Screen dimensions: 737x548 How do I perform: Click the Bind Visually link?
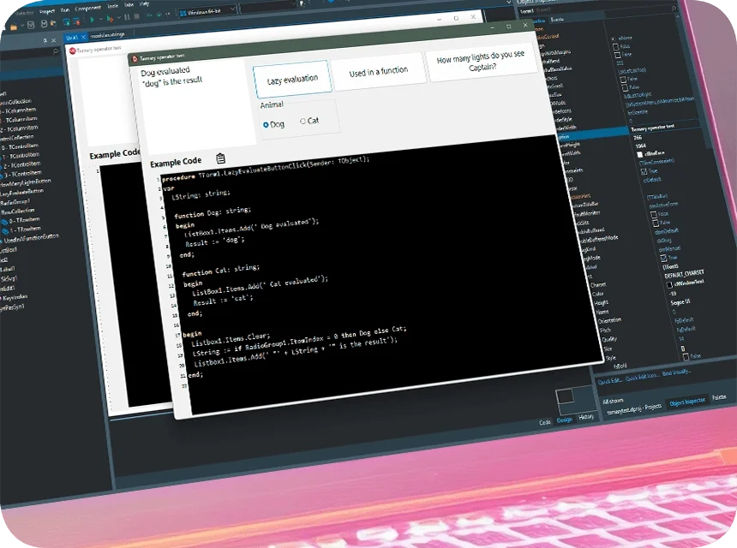pyautogui.click(x=676, y=375)
